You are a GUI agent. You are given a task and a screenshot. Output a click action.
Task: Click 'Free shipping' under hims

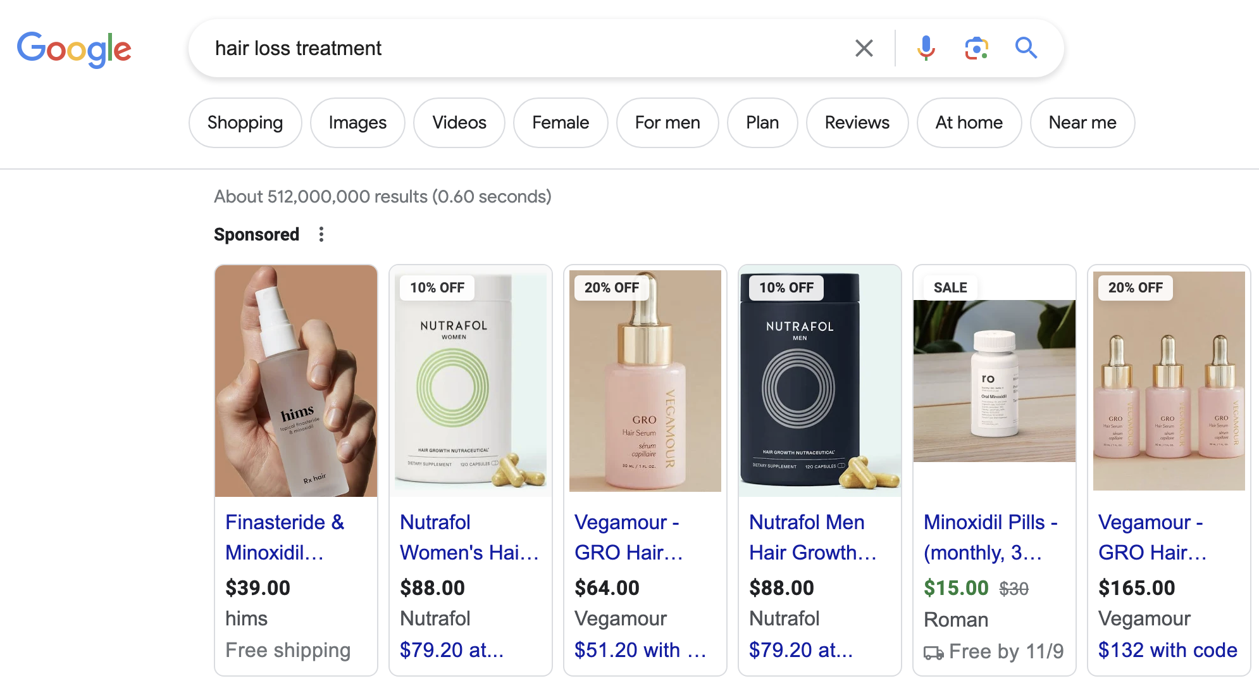(288, 650)
